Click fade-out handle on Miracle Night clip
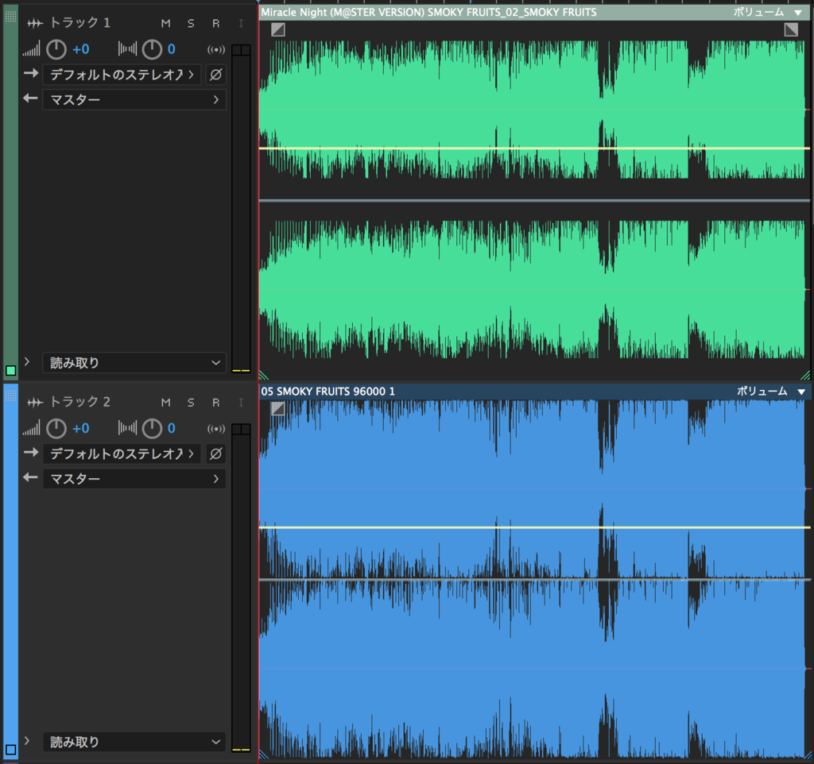This screenshot has width=814, height=764. coord(791,29)
